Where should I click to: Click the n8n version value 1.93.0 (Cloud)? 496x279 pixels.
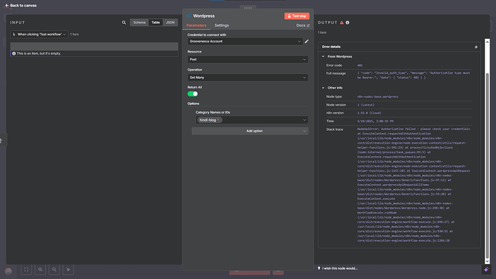tap(369, 113)
